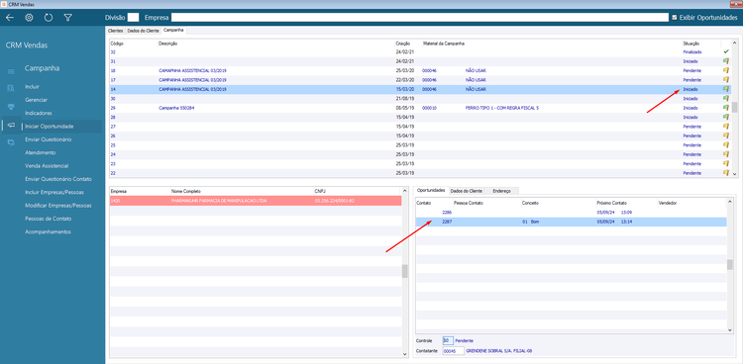Screen dimensions: 743x364
Task: Open settings via the gear icon
Action: [29, 18]
